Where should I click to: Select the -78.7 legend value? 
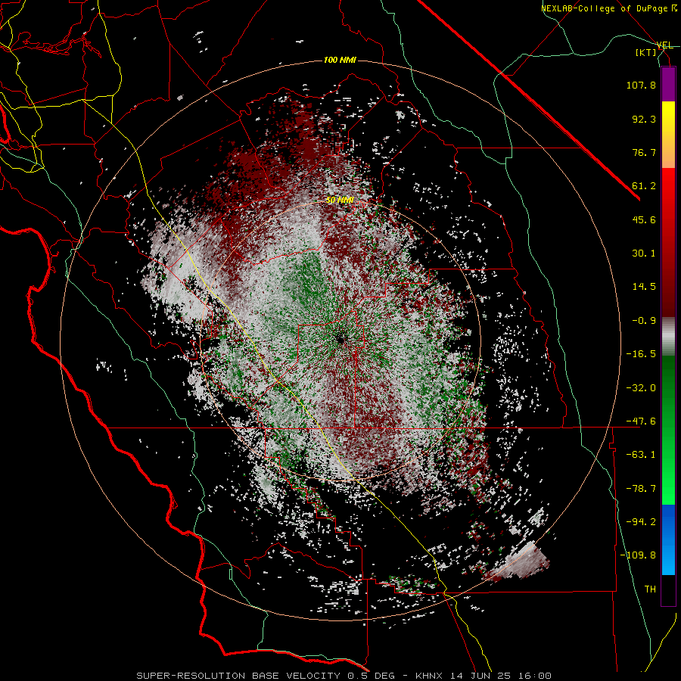[641, 489]
